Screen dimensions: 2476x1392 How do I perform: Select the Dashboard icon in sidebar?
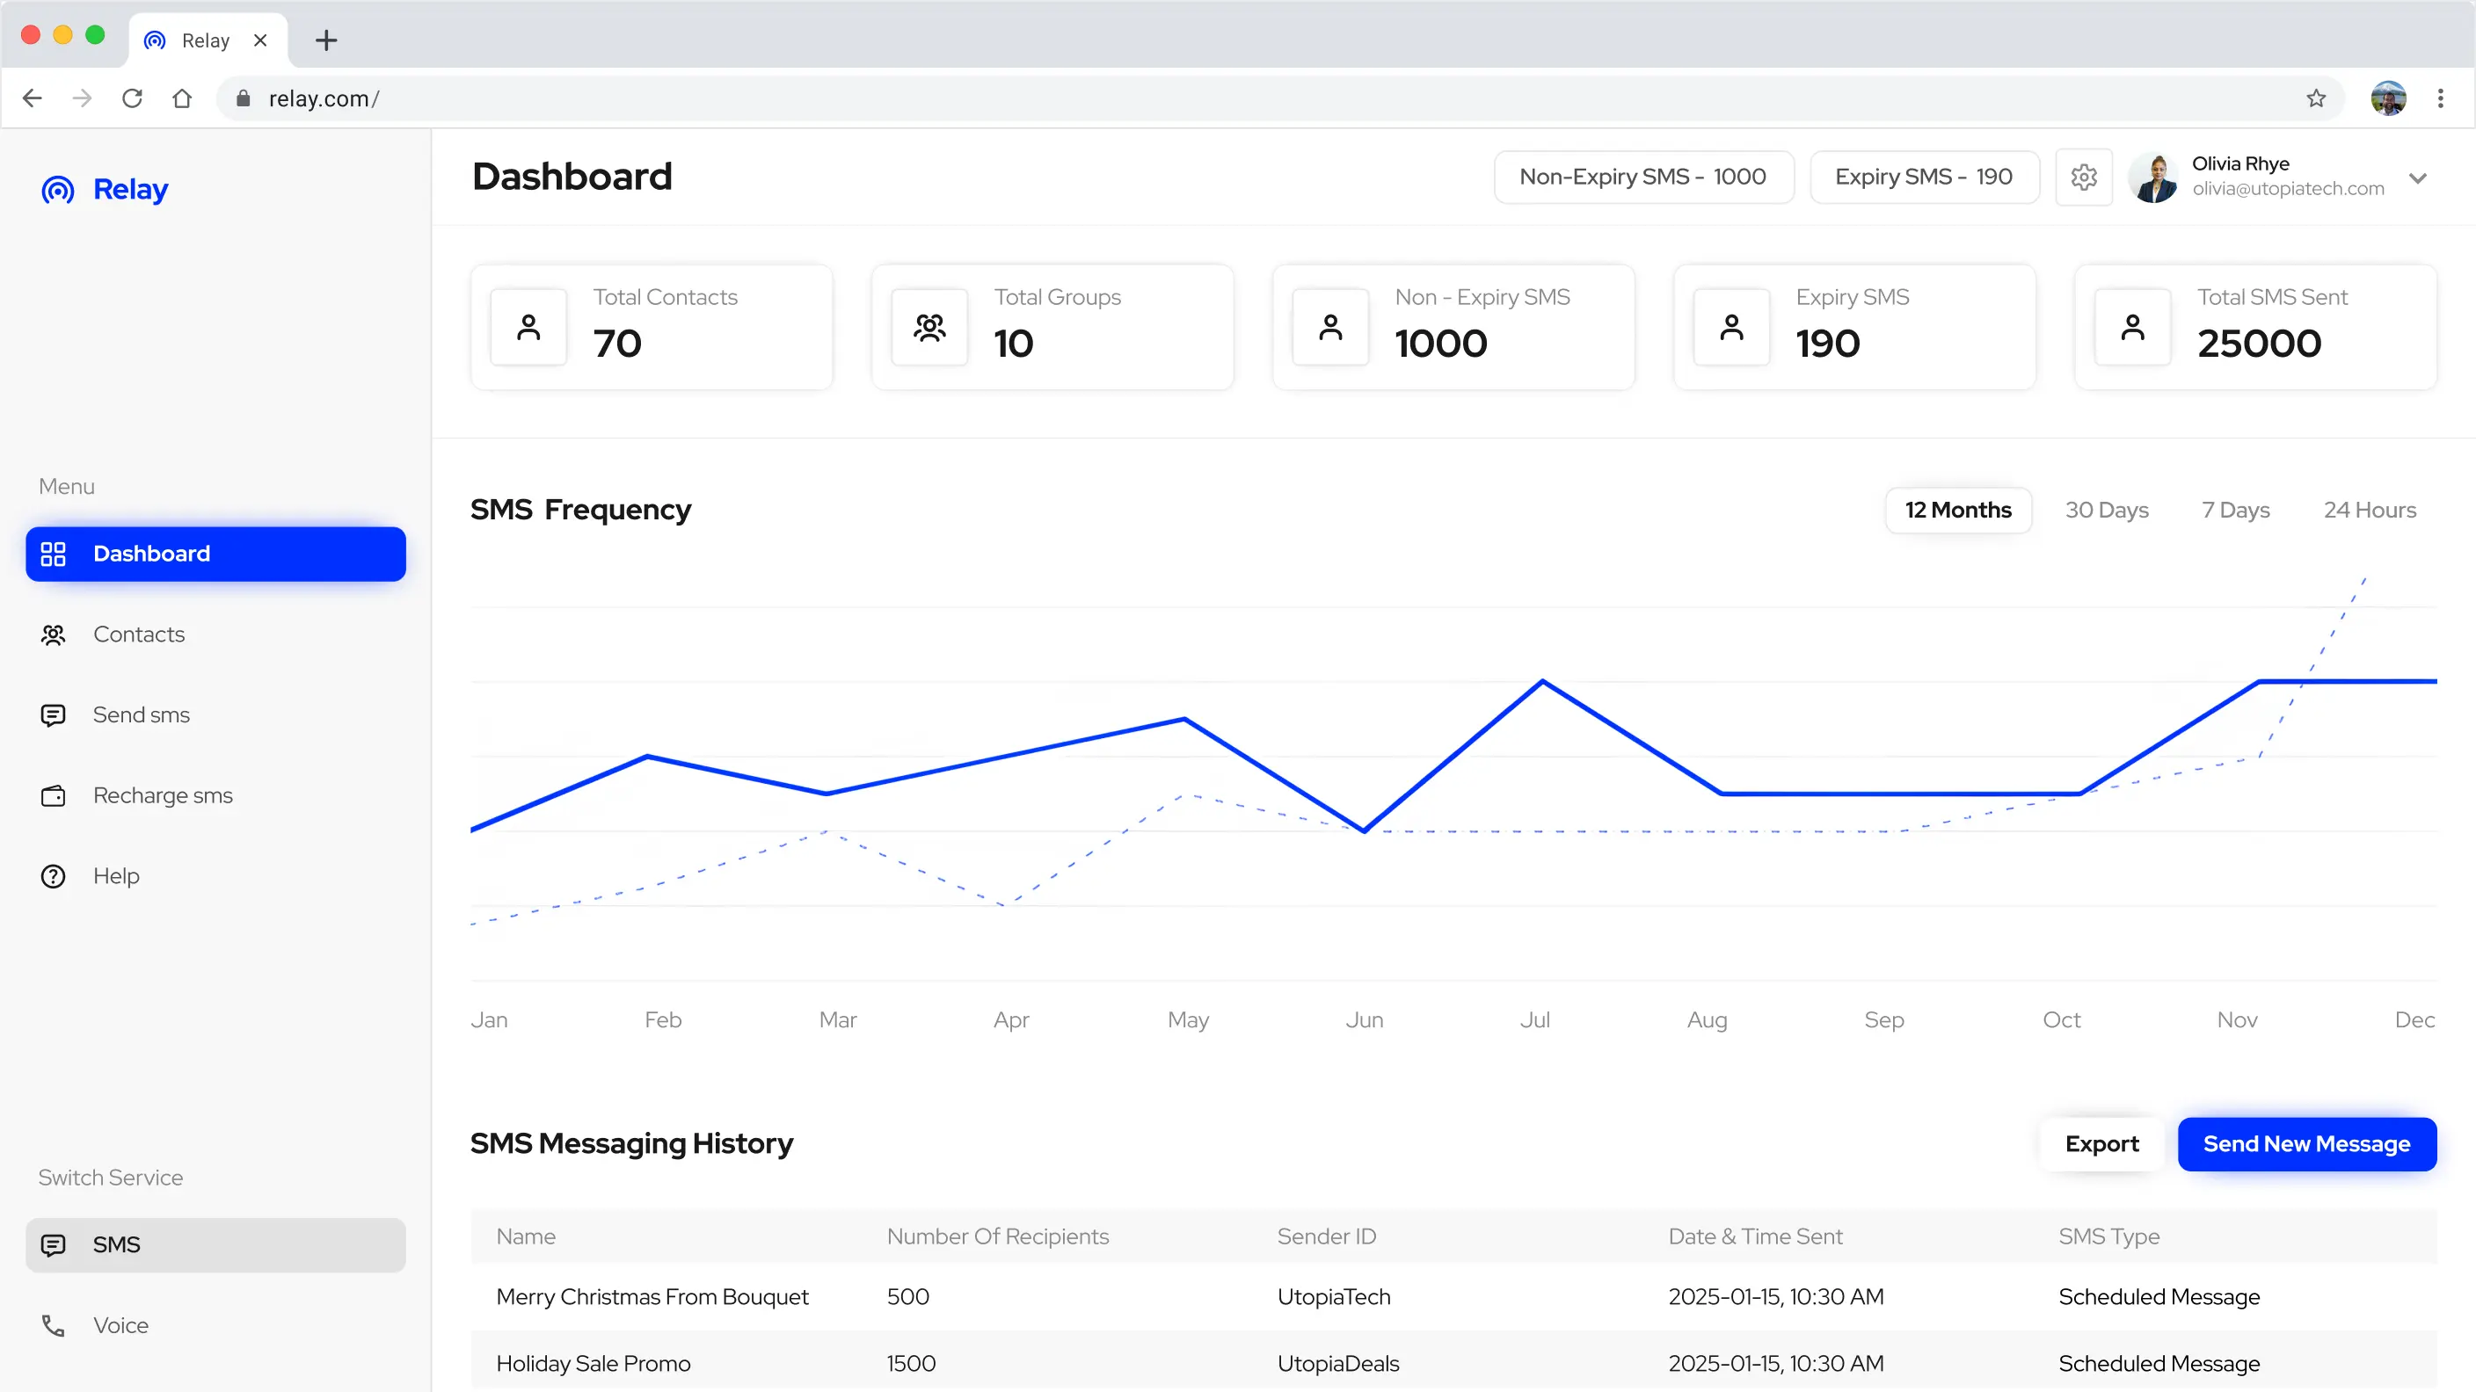[54, 554]
